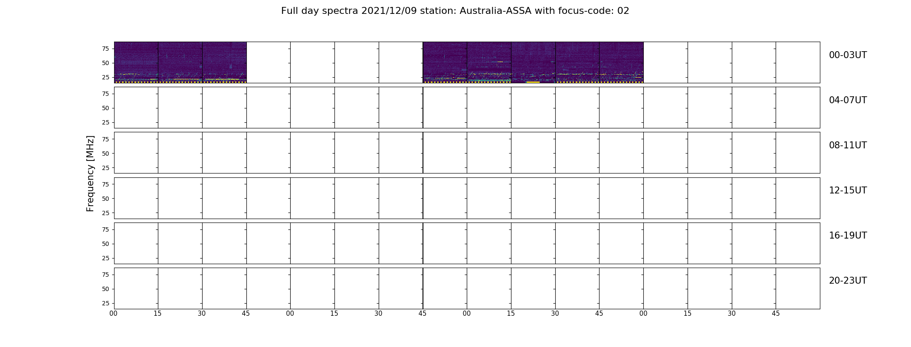911x347 pixels.
Task: Click the '50' tick of the 08-11UT row
Action: click(x=105, y=153)
